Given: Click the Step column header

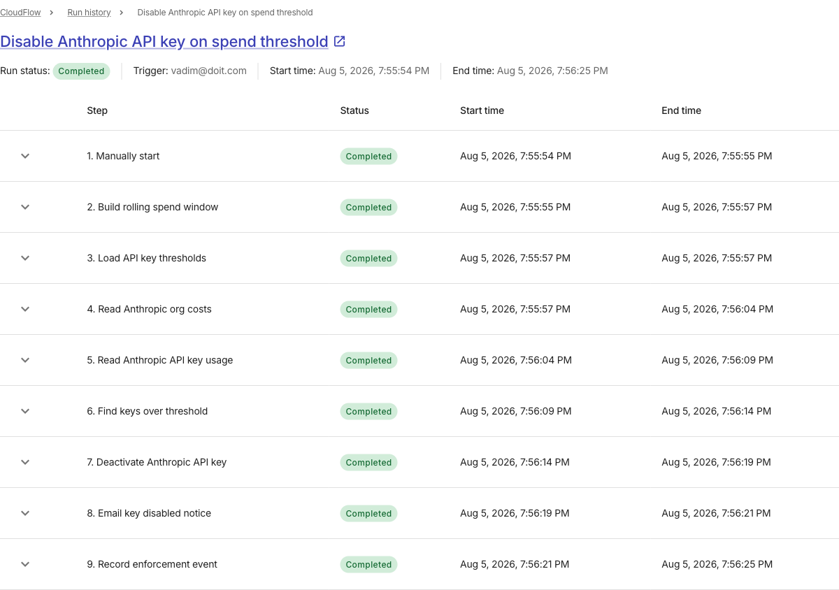Looking at the screenshot, I should (x=97, y=110).
